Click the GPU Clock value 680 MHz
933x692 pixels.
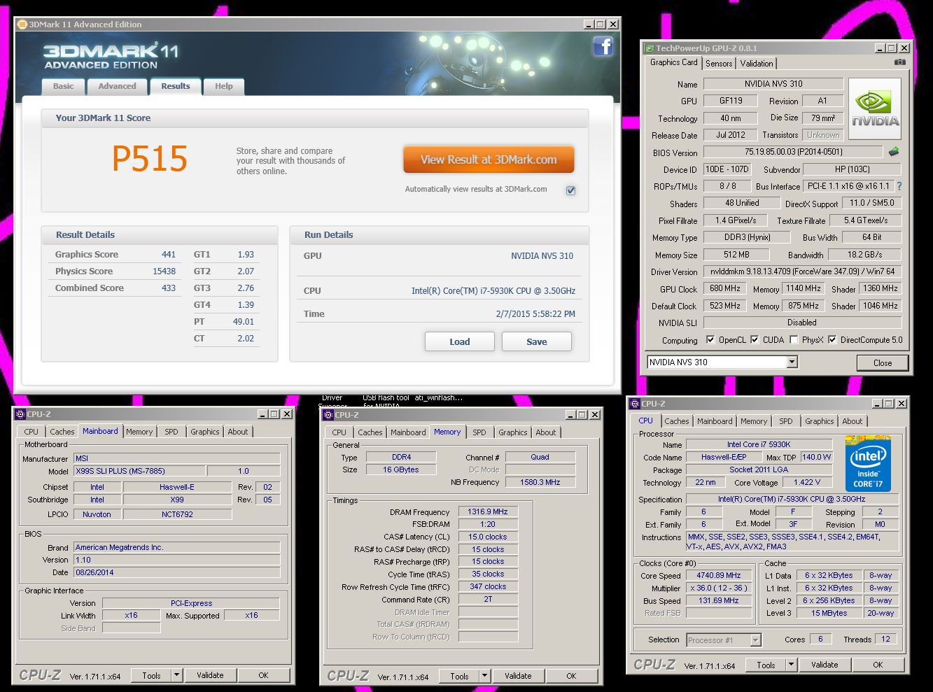coord(725,288)
